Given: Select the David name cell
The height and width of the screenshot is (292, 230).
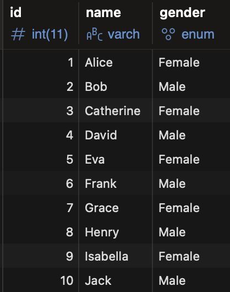Looking at the screenshot, I should [116, 135].
